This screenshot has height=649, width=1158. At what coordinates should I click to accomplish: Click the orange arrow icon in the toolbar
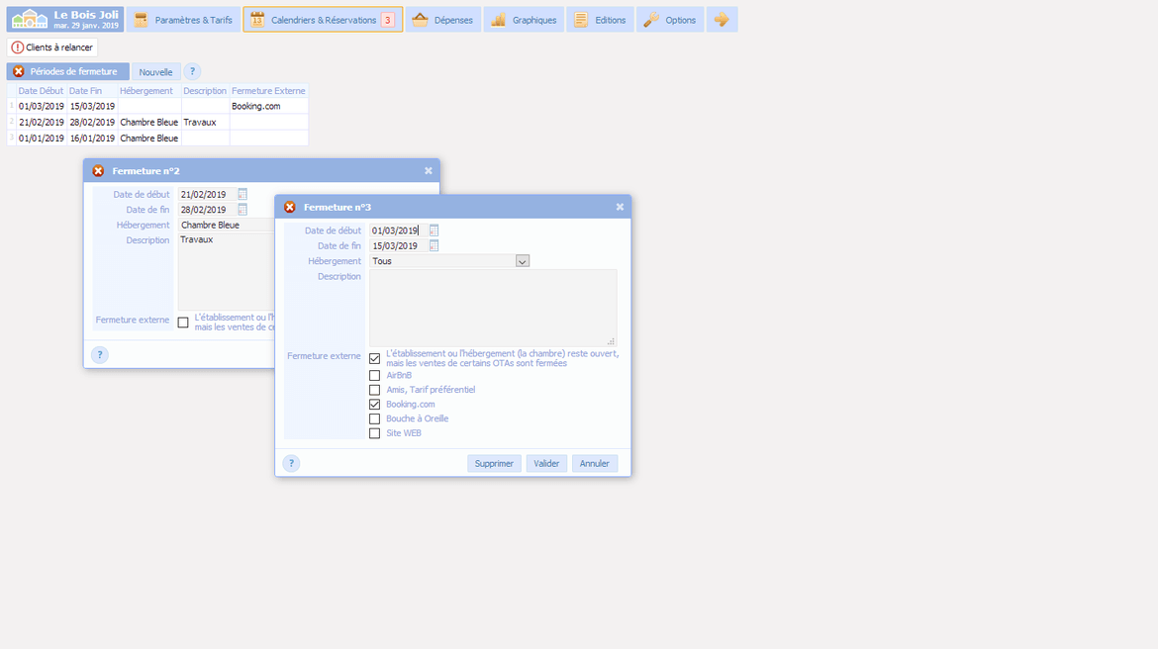(x=722, y=20)
